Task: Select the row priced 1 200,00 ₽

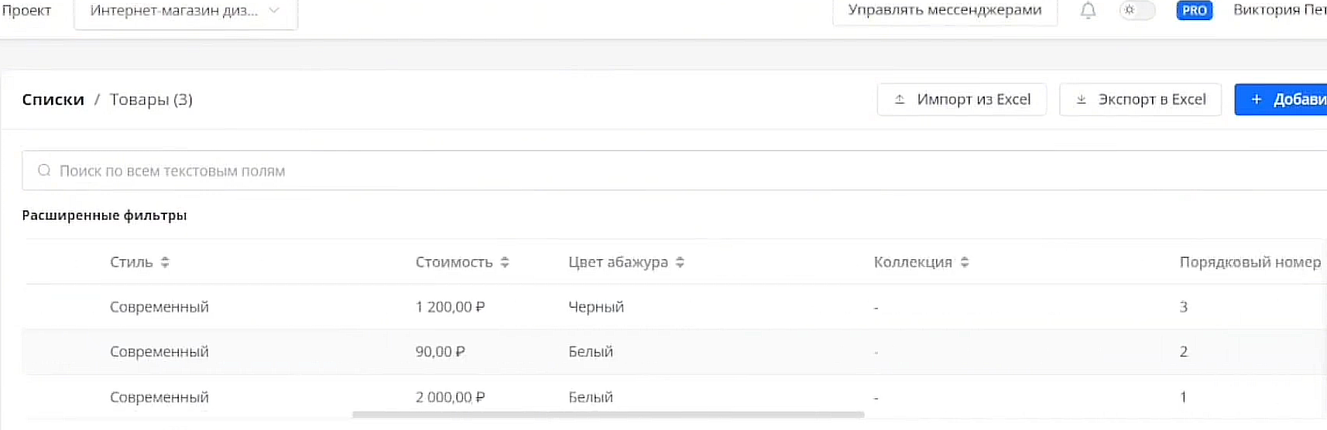Action: pyautogui.click(x=450, y=307)
